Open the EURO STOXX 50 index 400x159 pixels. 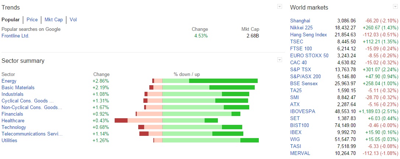[309, 55]
